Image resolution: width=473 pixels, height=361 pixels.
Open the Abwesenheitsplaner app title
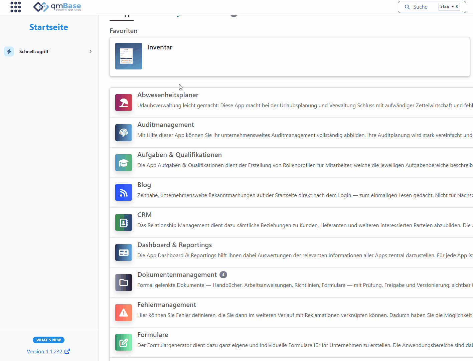(x=168, y=95)
